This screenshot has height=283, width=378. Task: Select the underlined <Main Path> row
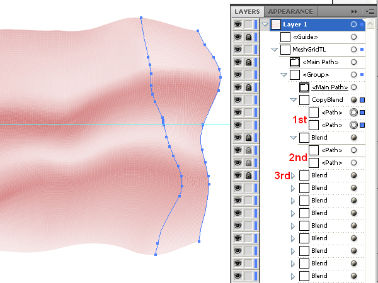331,87
